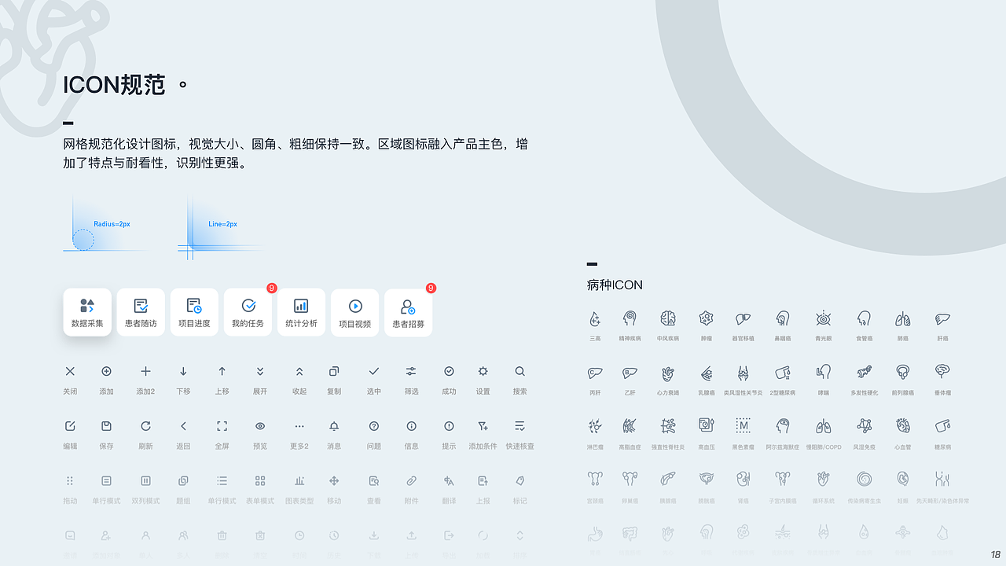
Task: Click the red 9 badge on 我的任务
Action: pos(272,289)
